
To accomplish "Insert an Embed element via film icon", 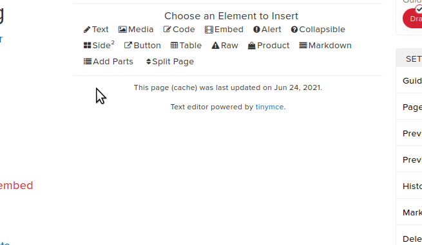I will (x=209, y=30).
